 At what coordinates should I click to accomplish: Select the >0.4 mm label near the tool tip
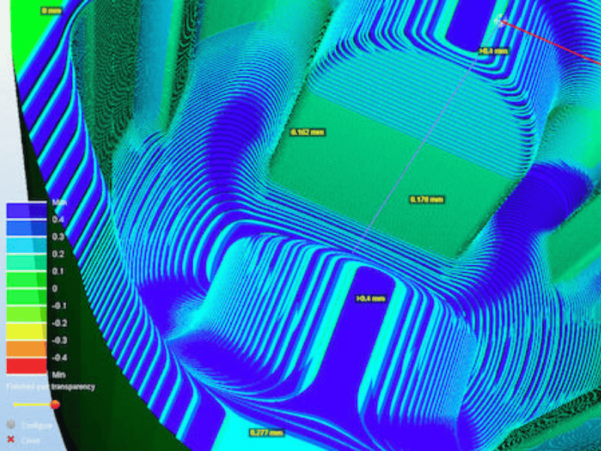(x=494, y=51)
